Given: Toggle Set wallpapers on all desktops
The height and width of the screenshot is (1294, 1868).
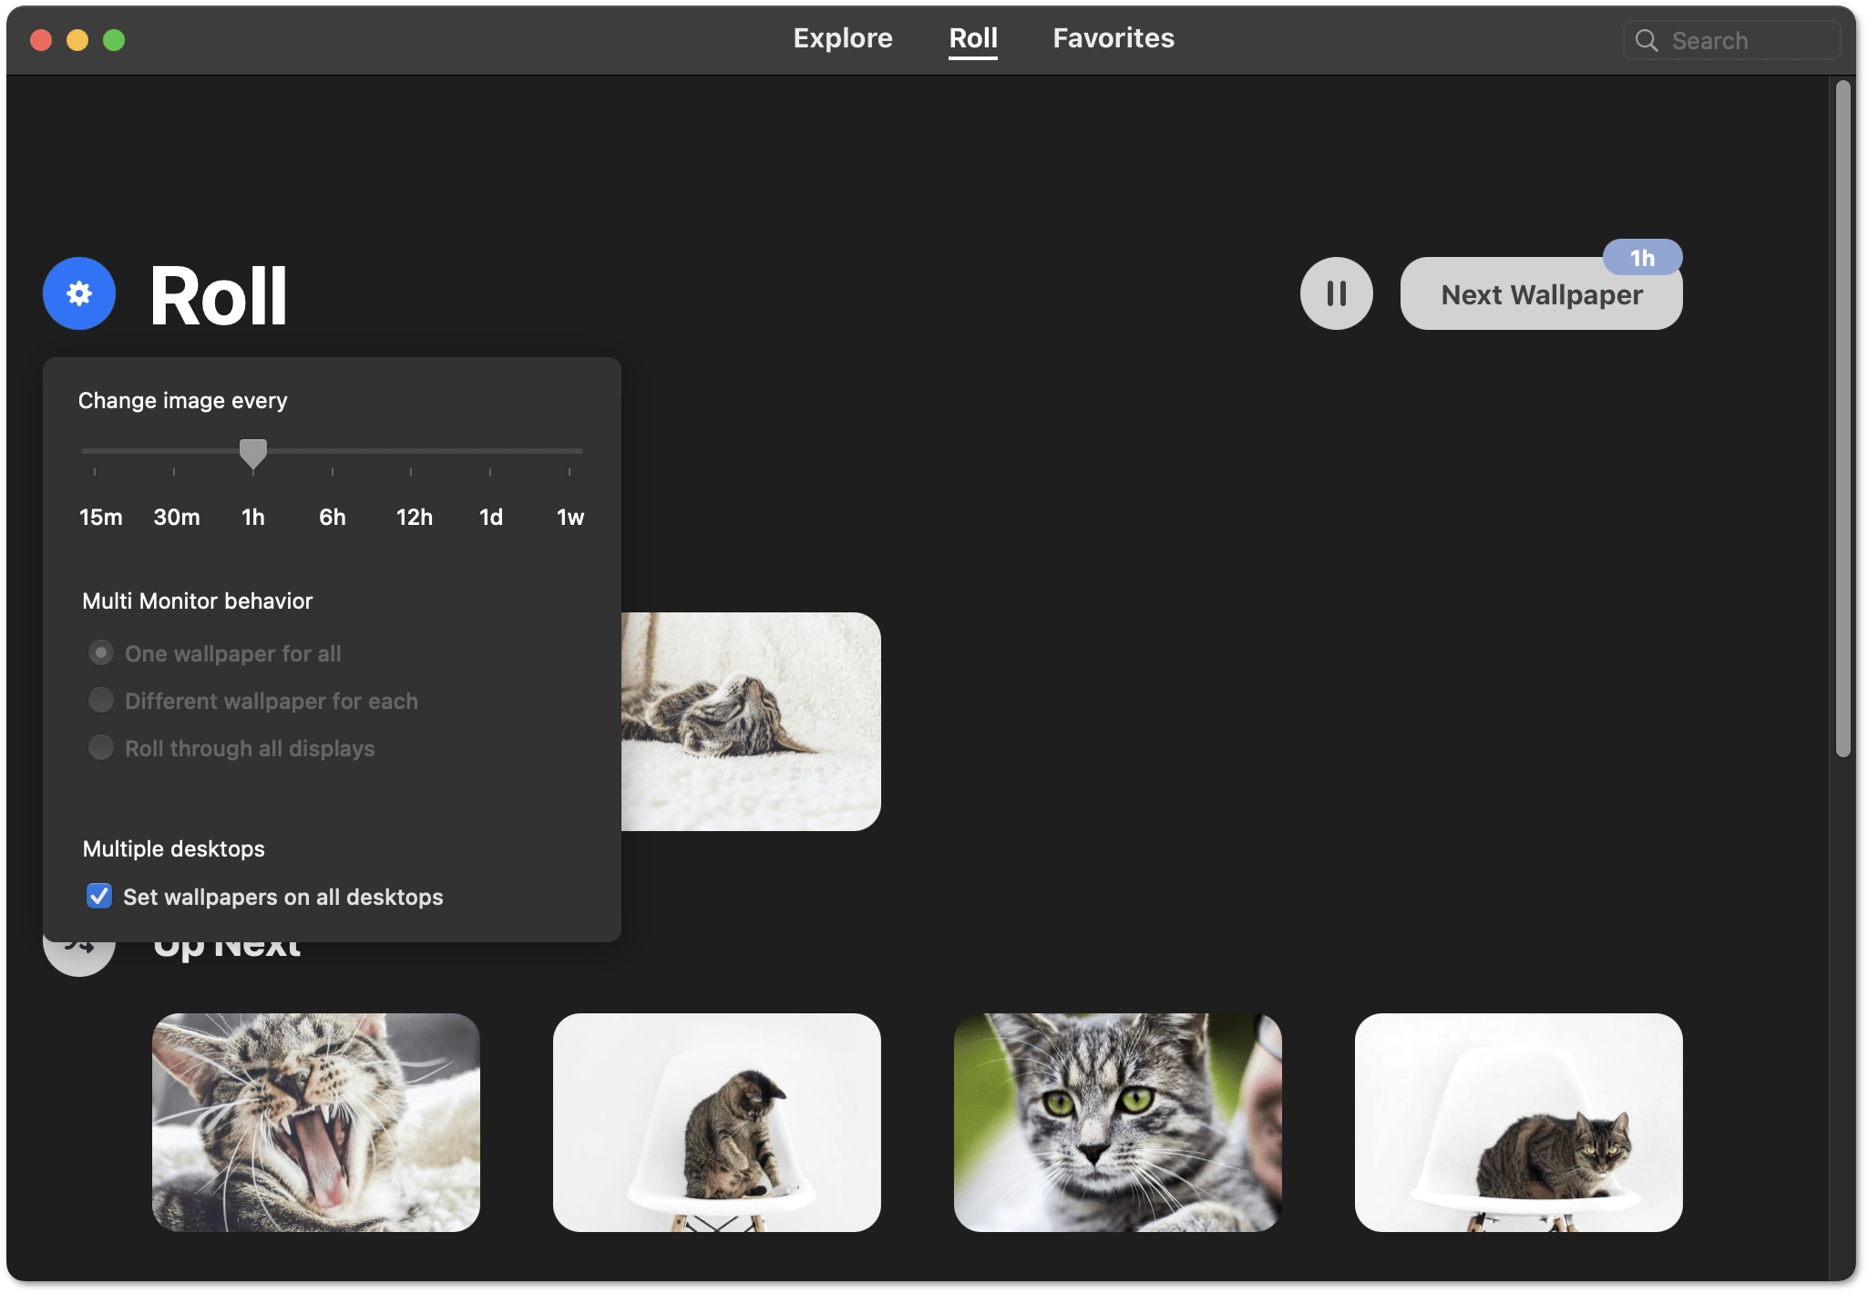Looking at the screenshot, I should pos(99,897).
